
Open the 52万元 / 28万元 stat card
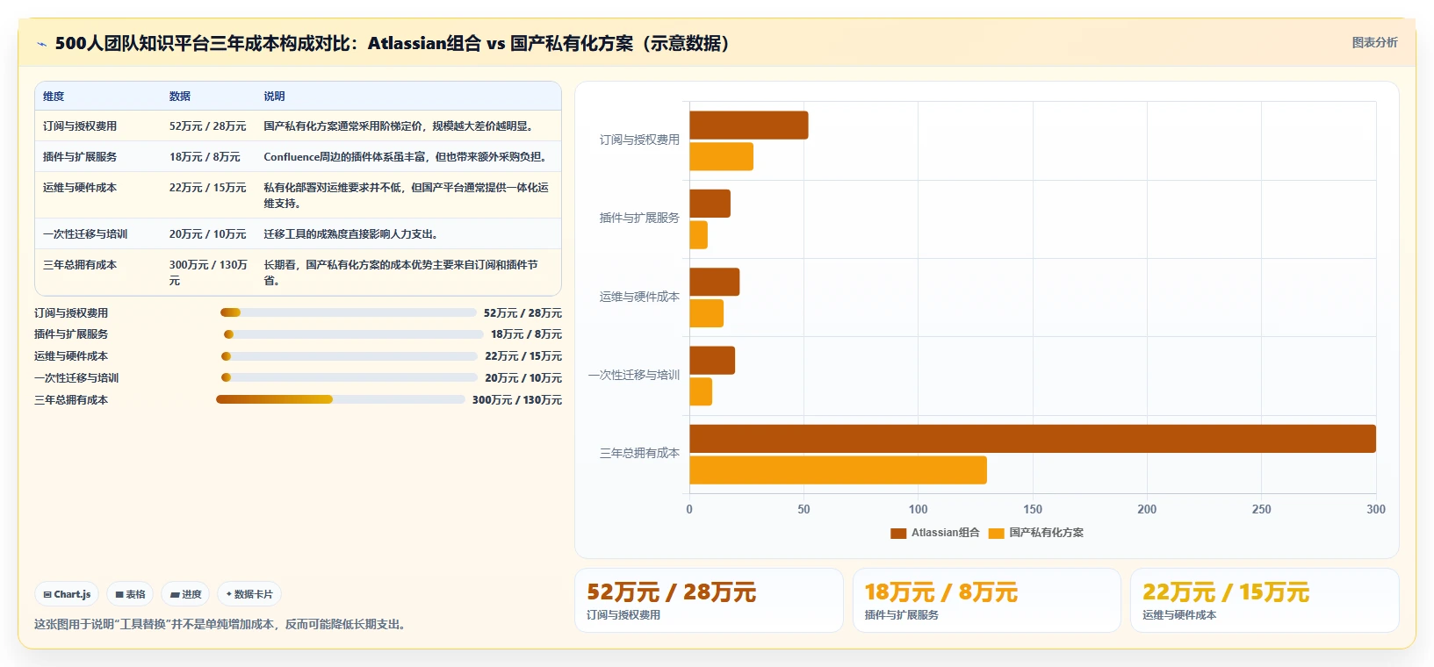pos(709,600)
